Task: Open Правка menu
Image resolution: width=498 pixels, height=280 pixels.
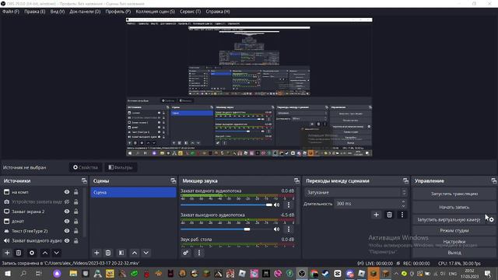Action: (35, 12)
